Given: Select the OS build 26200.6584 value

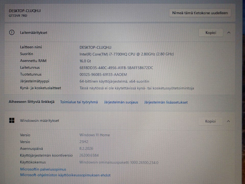Looking at the screenshot, I should click(89, 155).
